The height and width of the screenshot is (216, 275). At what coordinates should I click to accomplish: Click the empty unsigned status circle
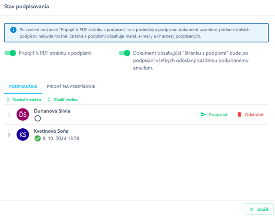pos(38,118)
